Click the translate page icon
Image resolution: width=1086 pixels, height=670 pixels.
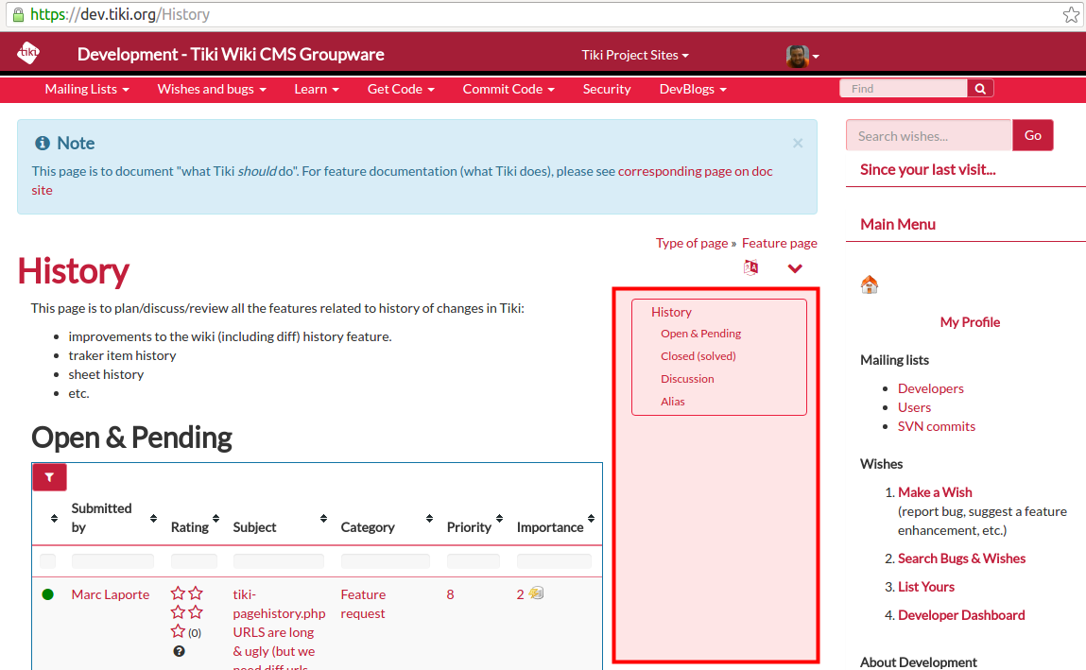pyautogui.click(x=750, y=267)
